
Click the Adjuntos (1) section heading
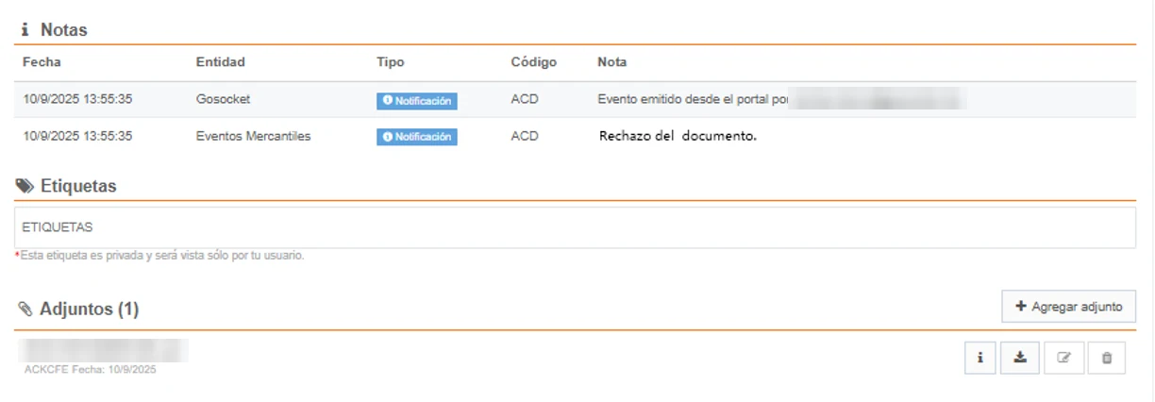[x=89, y=310]
